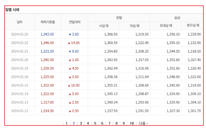Click base rate 1,340.50
206x128 pixels.
click(x=47, y=60)
